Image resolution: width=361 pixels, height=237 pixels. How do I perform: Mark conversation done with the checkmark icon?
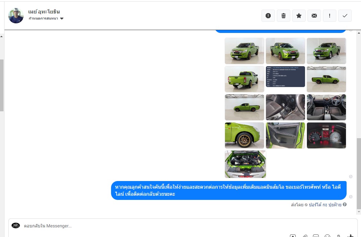coord(345,16)
